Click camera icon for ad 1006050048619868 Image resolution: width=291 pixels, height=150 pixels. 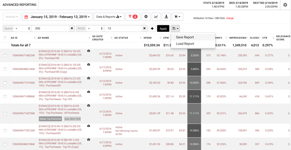pos(88,140)
